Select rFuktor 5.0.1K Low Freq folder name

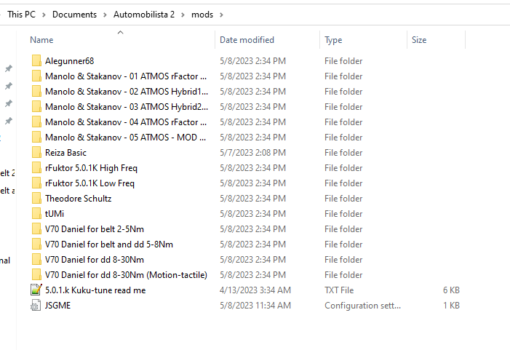click(89, 183)
